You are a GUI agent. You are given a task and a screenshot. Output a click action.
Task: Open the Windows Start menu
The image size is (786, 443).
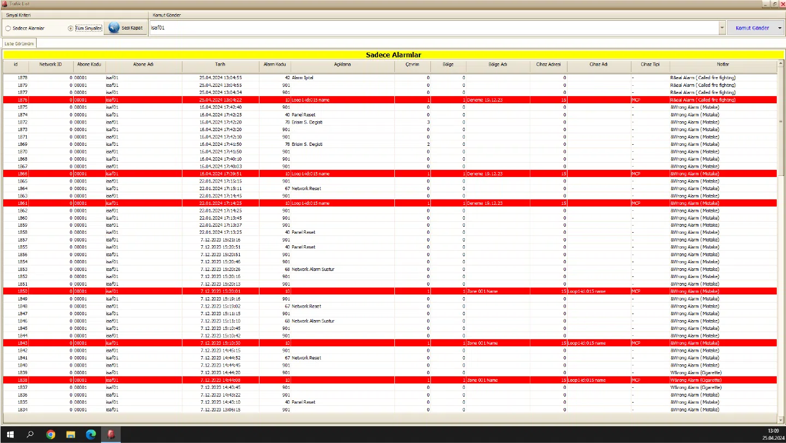tap(10, 435)
